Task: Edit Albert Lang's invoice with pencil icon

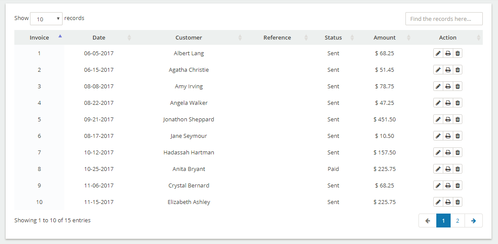Action: click(x=438, y=53)
